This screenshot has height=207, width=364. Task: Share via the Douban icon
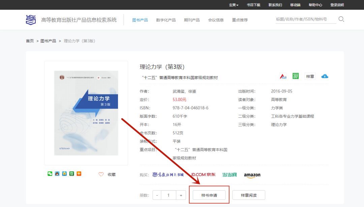click(71, 174)
